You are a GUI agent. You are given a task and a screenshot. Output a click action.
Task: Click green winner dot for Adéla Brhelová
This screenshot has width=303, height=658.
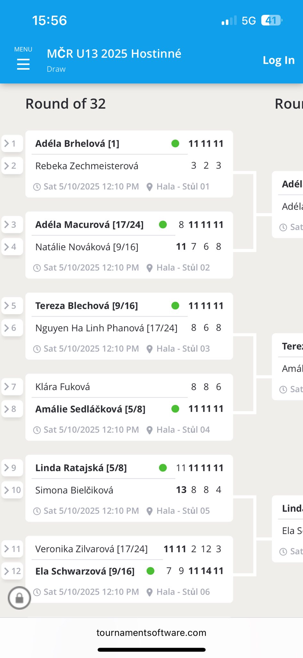tap(175, 144)
